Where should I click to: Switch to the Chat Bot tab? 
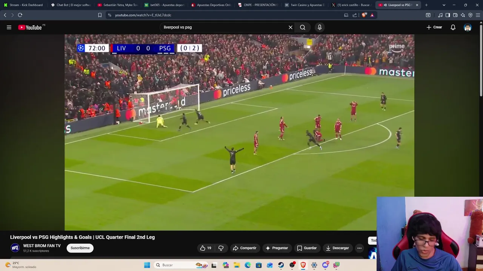(x=71, y=5)
